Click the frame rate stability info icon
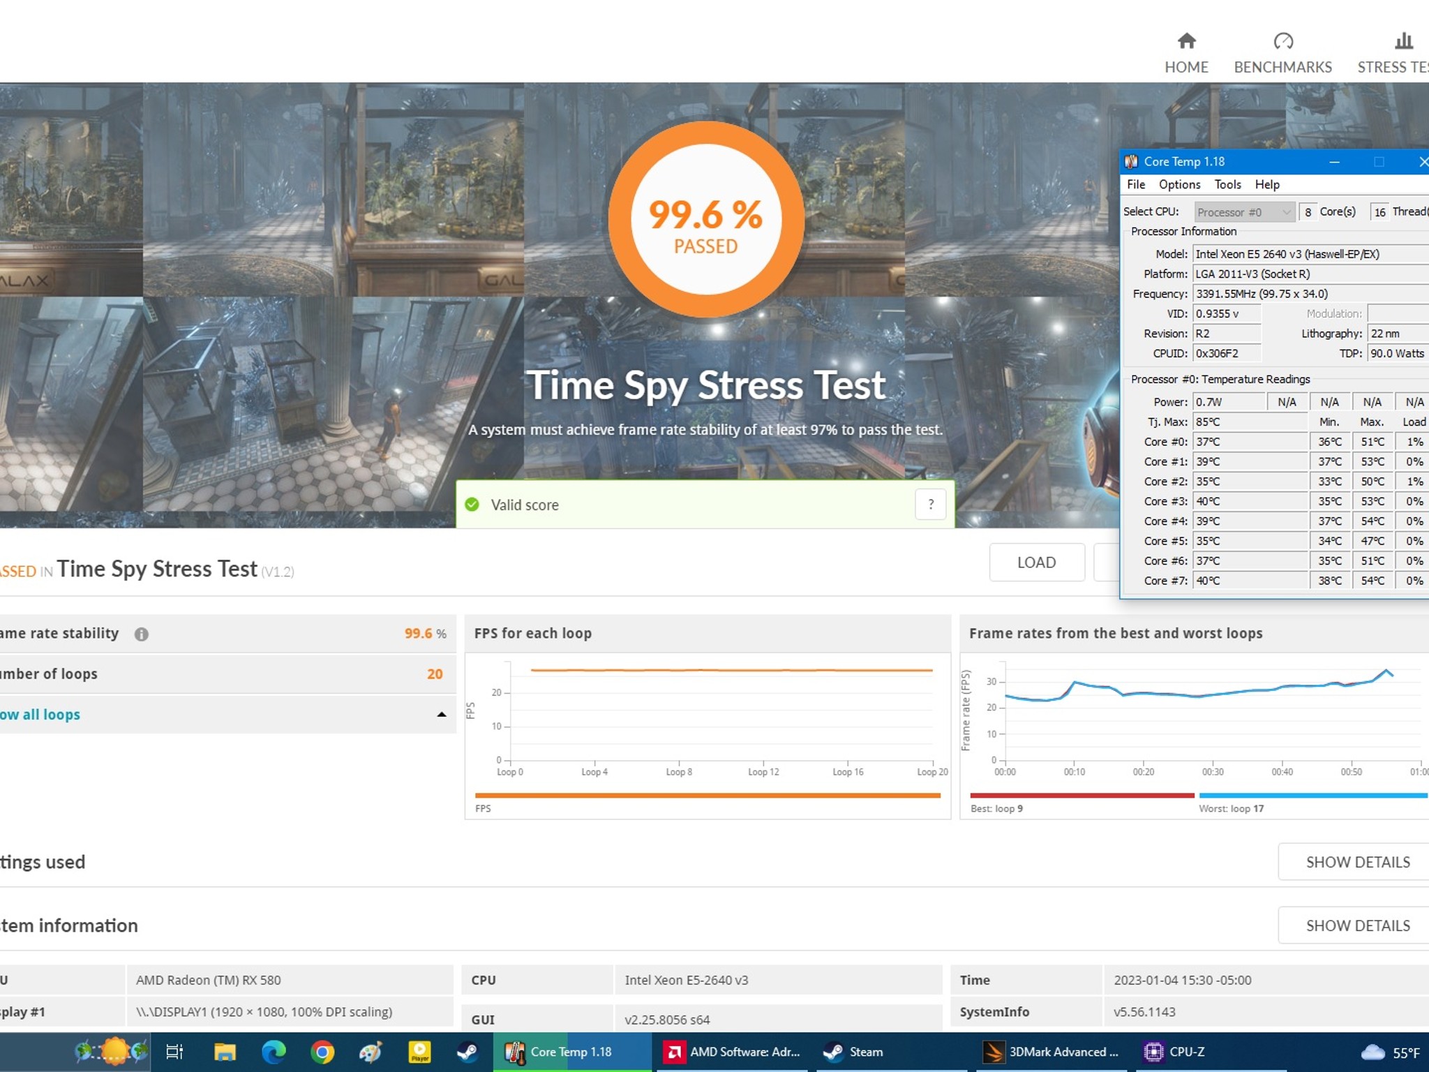 142,634
